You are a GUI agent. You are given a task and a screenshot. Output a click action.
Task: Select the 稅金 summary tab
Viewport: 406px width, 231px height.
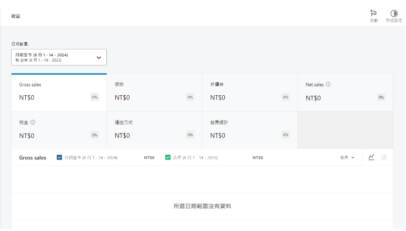click(59, 130)
